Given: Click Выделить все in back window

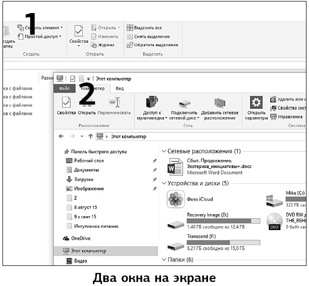Looking at the screenshot, I should pyautogui.click(x=144, y=28).
